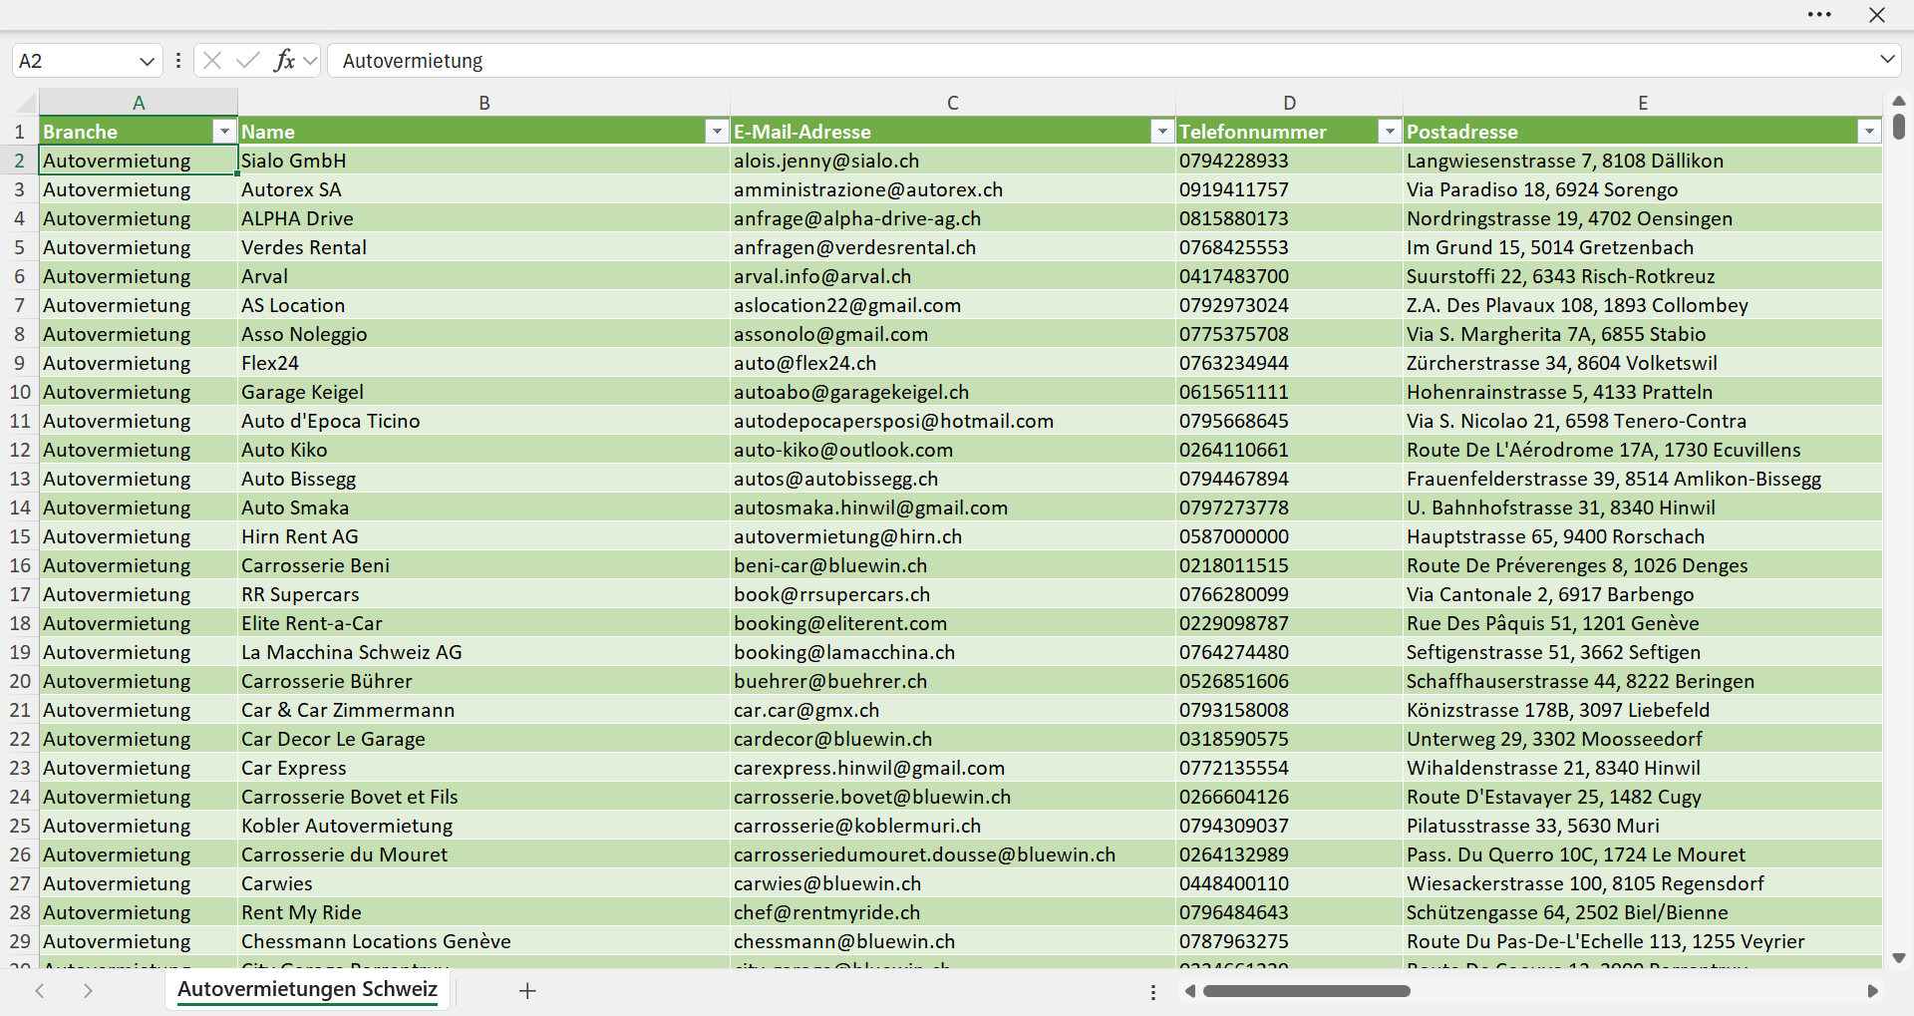
Task: Select cell Hauptstrasse 65, 9400 Rorschach
Action: [x=1643, y=536]
